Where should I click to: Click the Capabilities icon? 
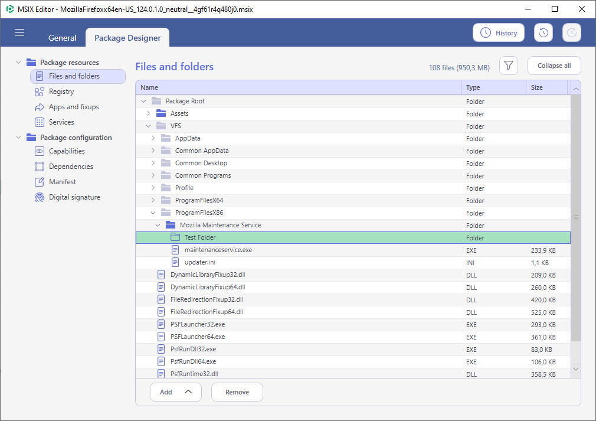(39, 151)
